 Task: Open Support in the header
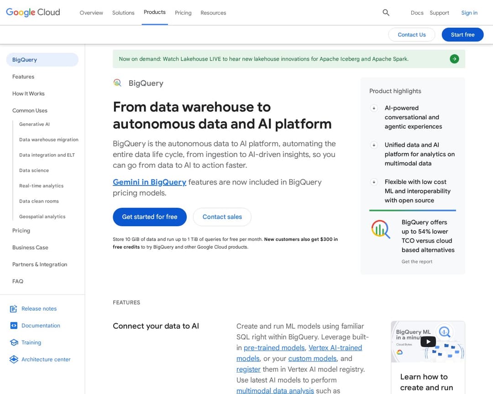pyautogui.click(x=439, y=13)
